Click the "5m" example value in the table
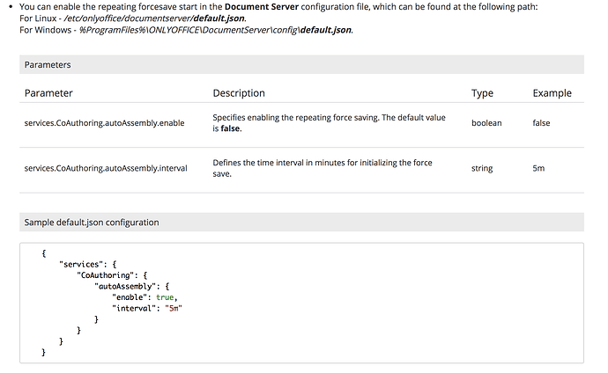 (538, 168)
